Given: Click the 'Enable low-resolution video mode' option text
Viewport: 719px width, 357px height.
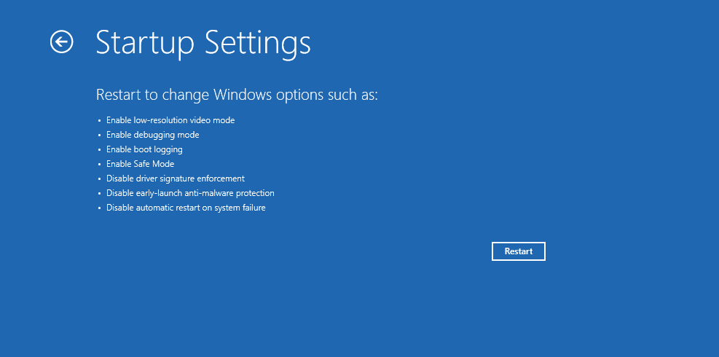Looking at the screenshot, I should [x=170, y=120].
